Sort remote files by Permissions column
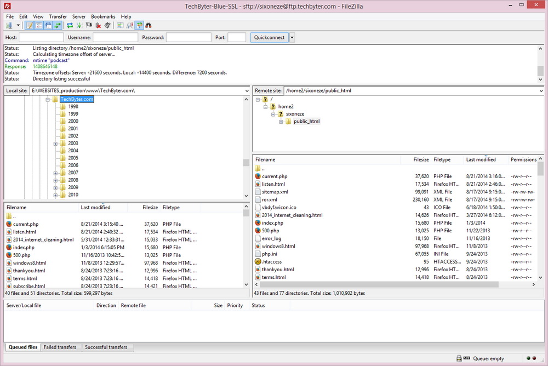 point(523,159)
